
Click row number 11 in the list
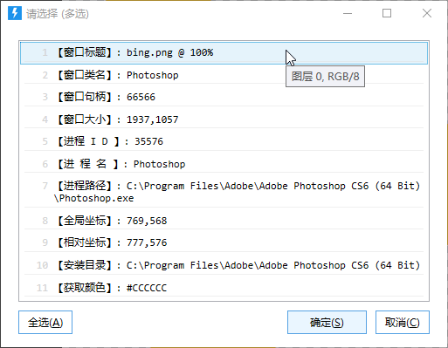42,288
